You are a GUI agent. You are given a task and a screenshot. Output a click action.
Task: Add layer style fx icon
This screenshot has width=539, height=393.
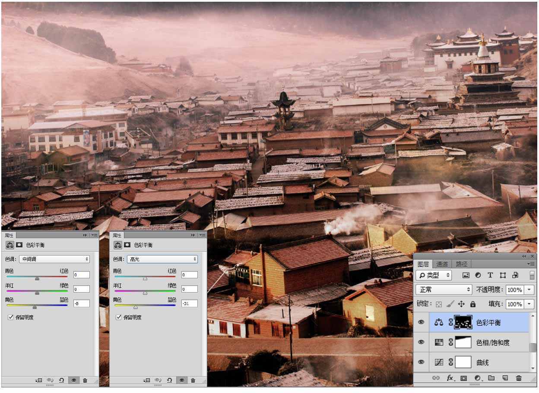(450, 378)
